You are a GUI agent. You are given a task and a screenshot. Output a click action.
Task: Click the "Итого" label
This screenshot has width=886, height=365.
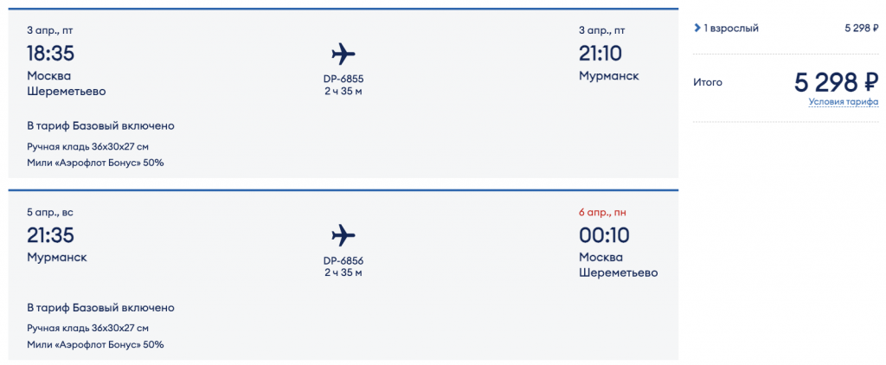tap(708, 83)
